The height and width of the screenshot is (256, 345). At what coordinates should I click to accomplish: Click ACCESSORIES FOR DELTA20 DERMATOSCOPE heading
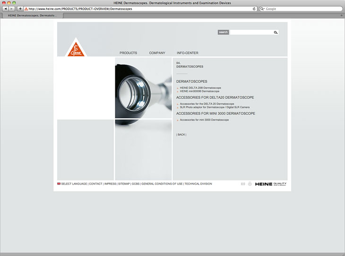pos(215,97)
